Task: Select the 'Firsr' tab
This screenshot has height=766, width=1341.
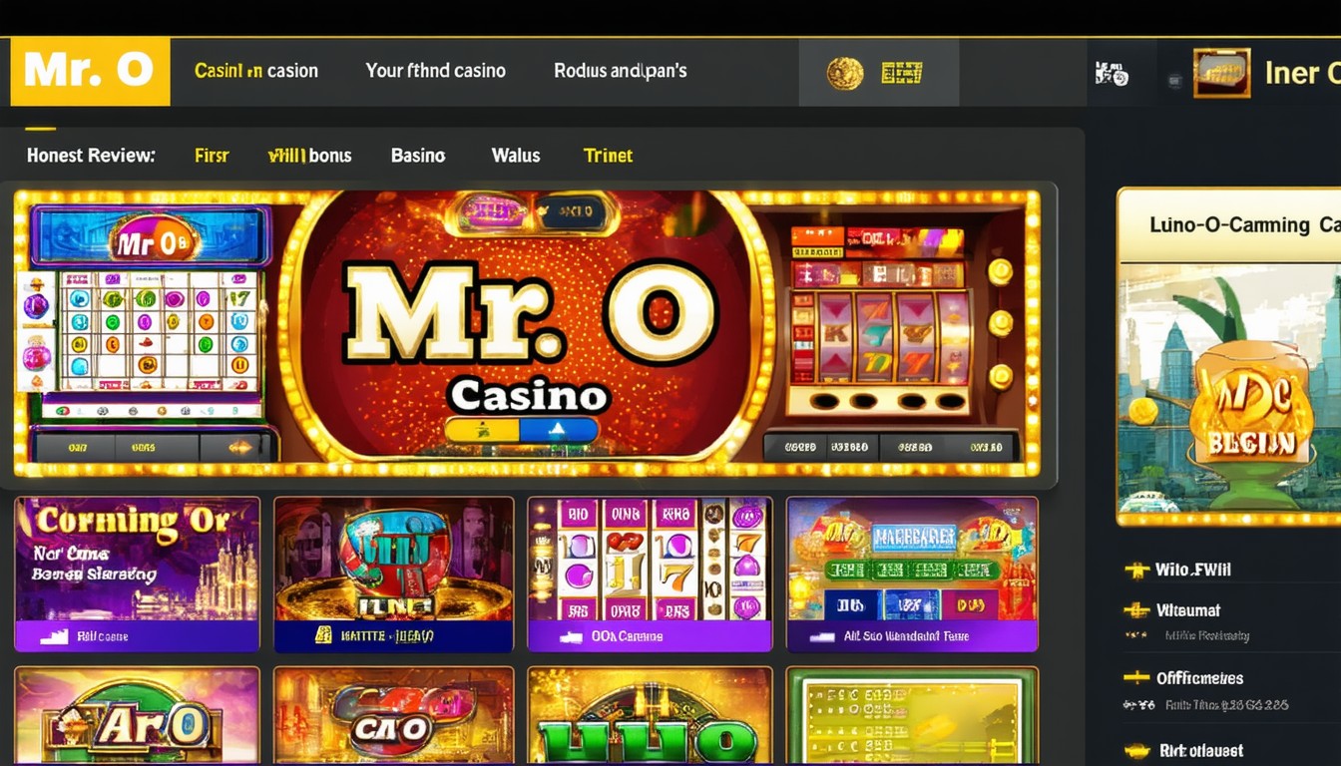Action: [x=212, y=156]
